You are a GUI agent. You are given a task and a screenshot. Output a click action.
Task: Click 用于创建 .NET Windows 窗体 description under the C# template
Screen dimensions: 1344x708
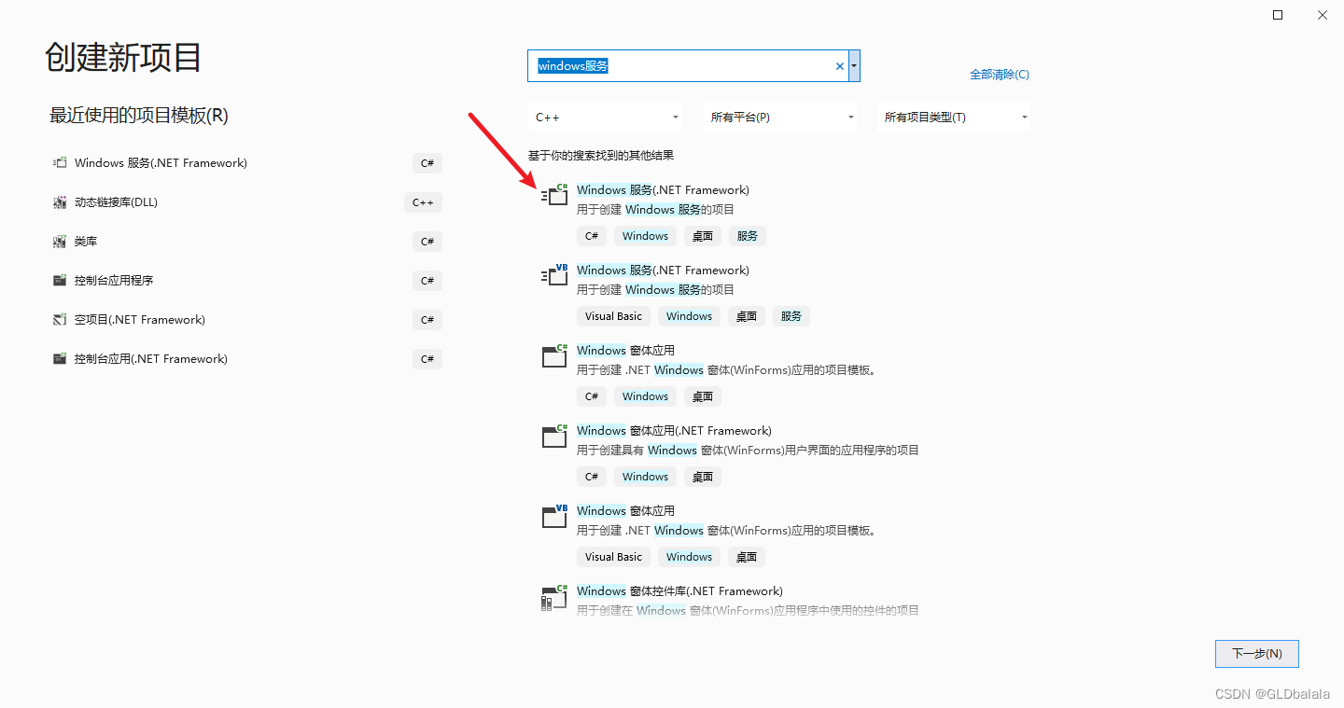coord(726,370)
